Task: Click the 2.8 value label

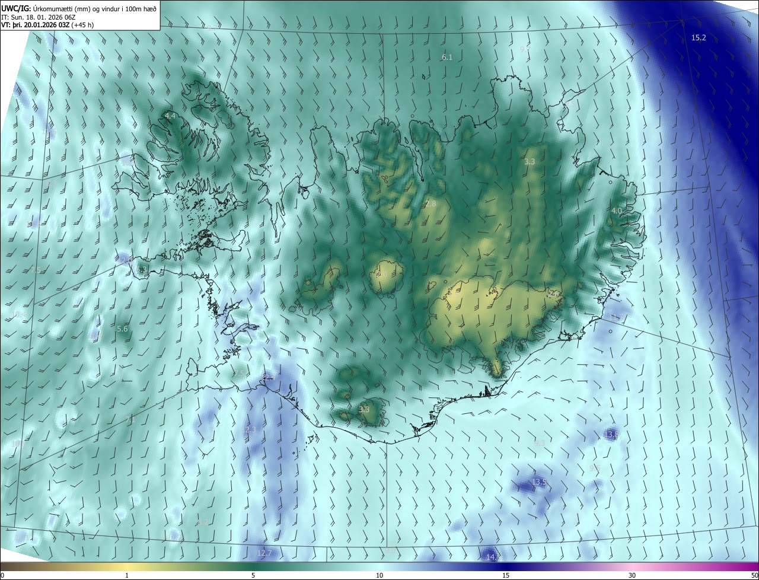Action: click(x=430, y=203)
